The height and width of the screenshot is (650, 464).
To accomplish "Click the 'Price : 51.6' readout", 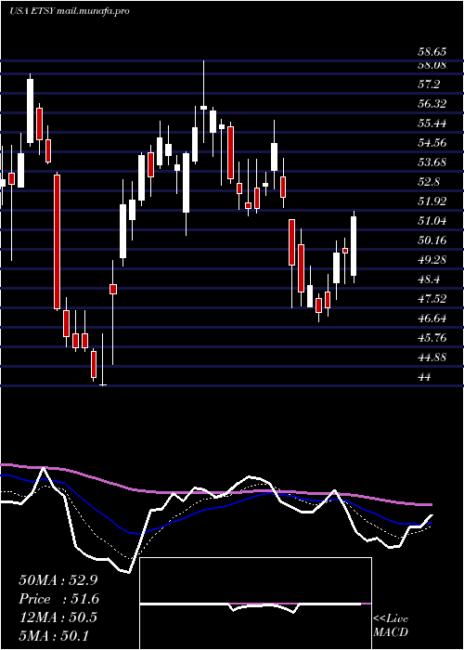I will [59, 599].
